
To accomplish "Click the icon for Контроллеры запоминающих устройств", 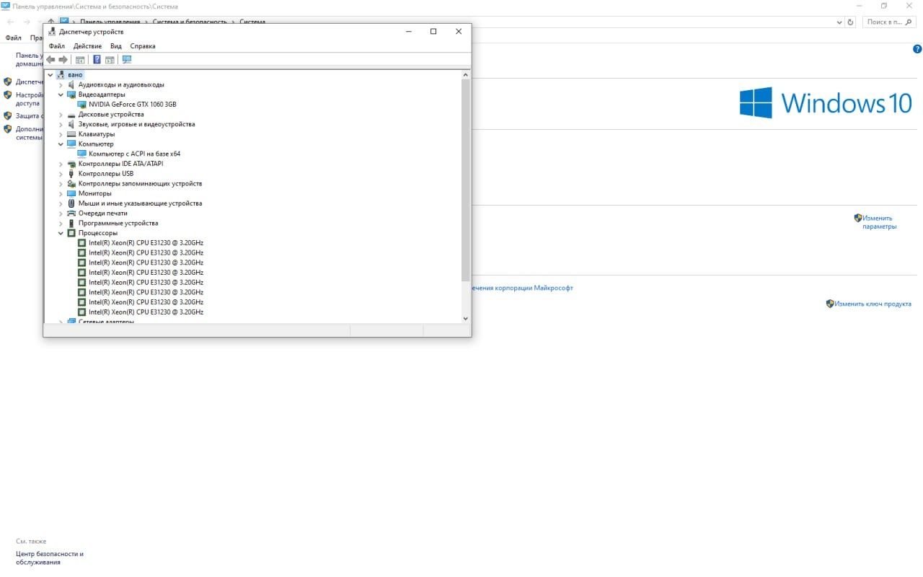I will point(71,184).
